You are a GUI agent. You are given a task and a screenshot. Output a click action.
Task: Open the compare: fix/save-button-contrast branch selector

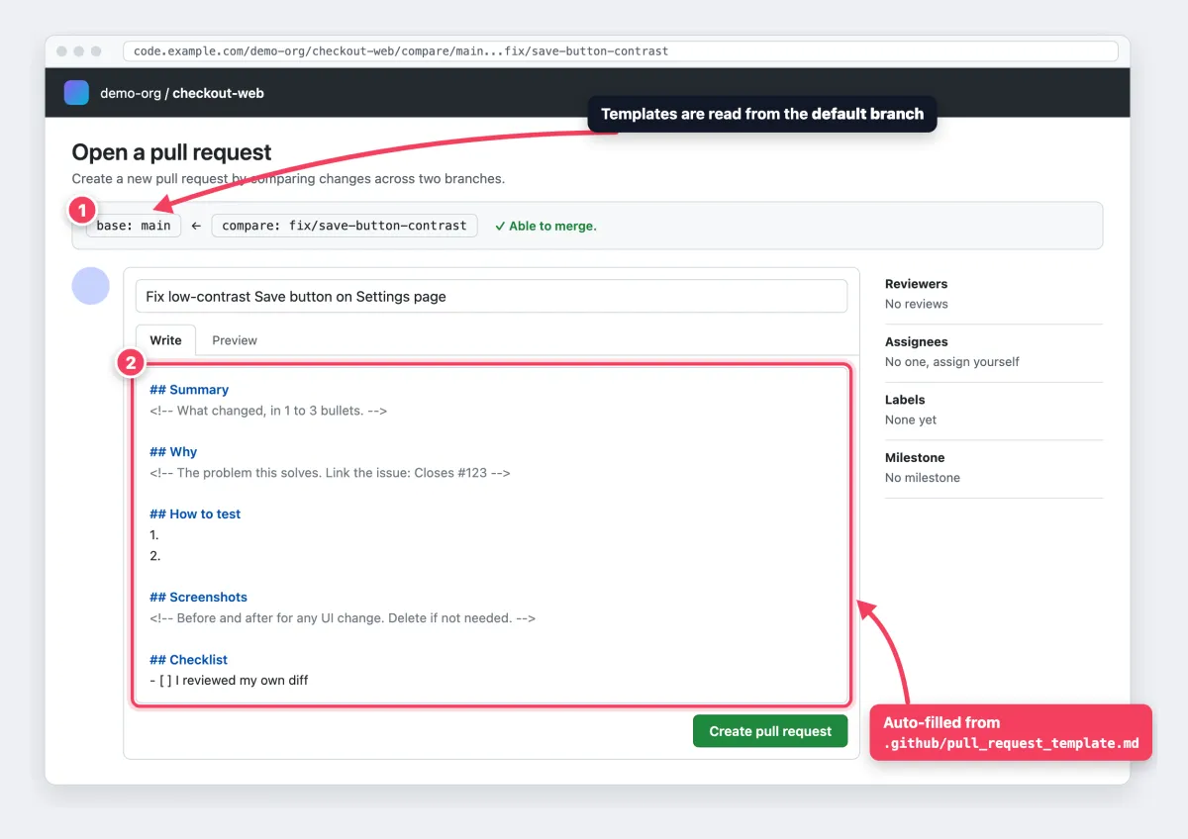[x=345, y=226]
